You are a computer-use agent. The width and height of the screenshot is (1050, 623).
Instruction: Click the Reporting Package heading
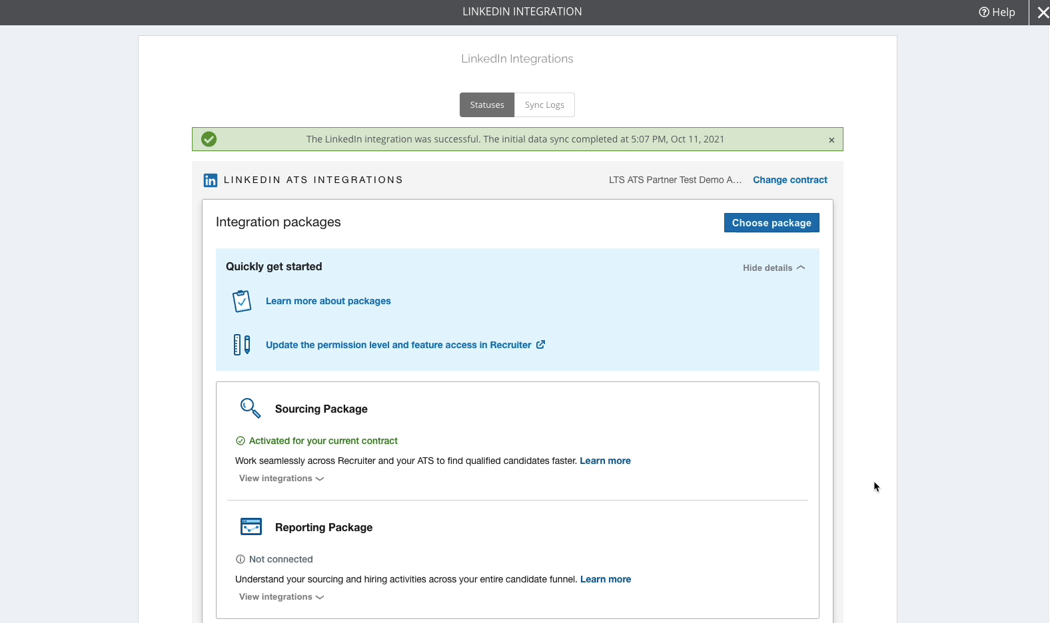pyautogui.click(x=324, y=527)
